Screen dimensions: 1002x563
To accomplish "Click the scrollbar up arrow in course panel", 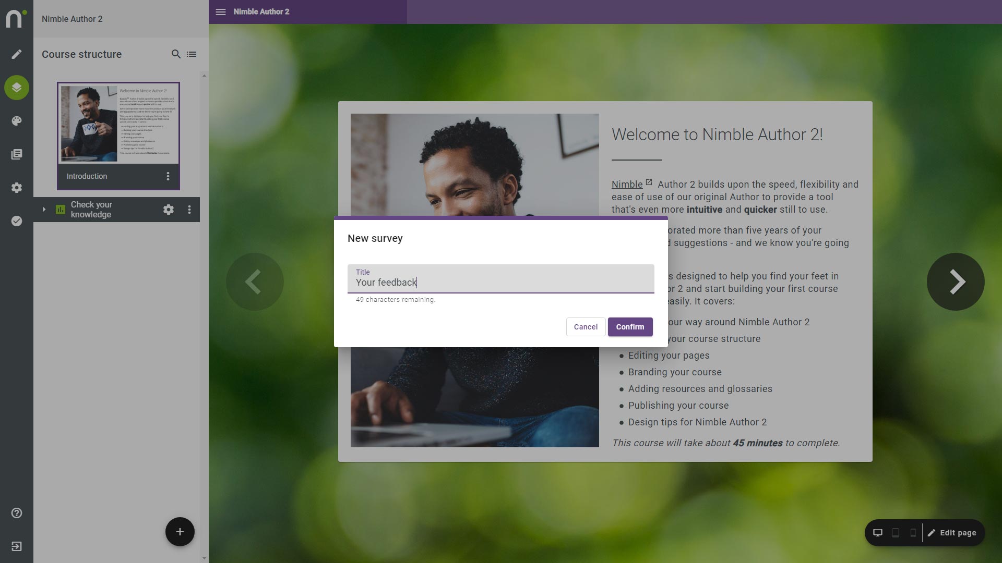I will 204,76.
